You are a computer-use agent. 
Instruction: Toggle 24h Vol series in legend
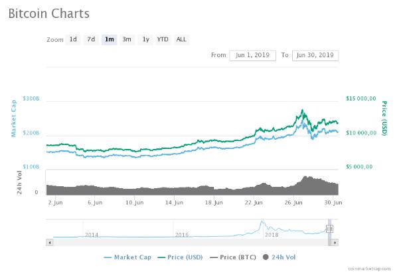[280, 257]
